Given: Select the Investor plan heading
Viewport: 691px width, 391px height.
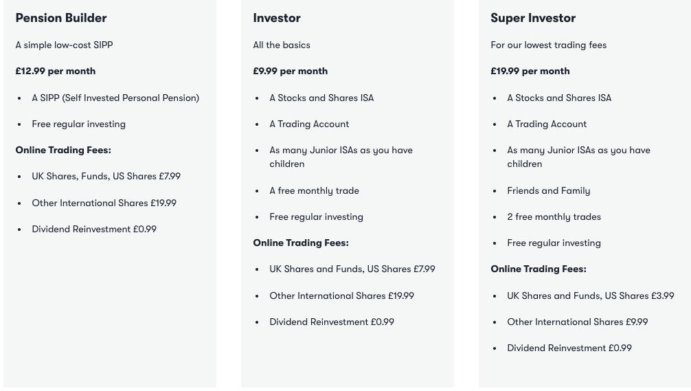Looking at the screenshot, I should tap(277, 18).
